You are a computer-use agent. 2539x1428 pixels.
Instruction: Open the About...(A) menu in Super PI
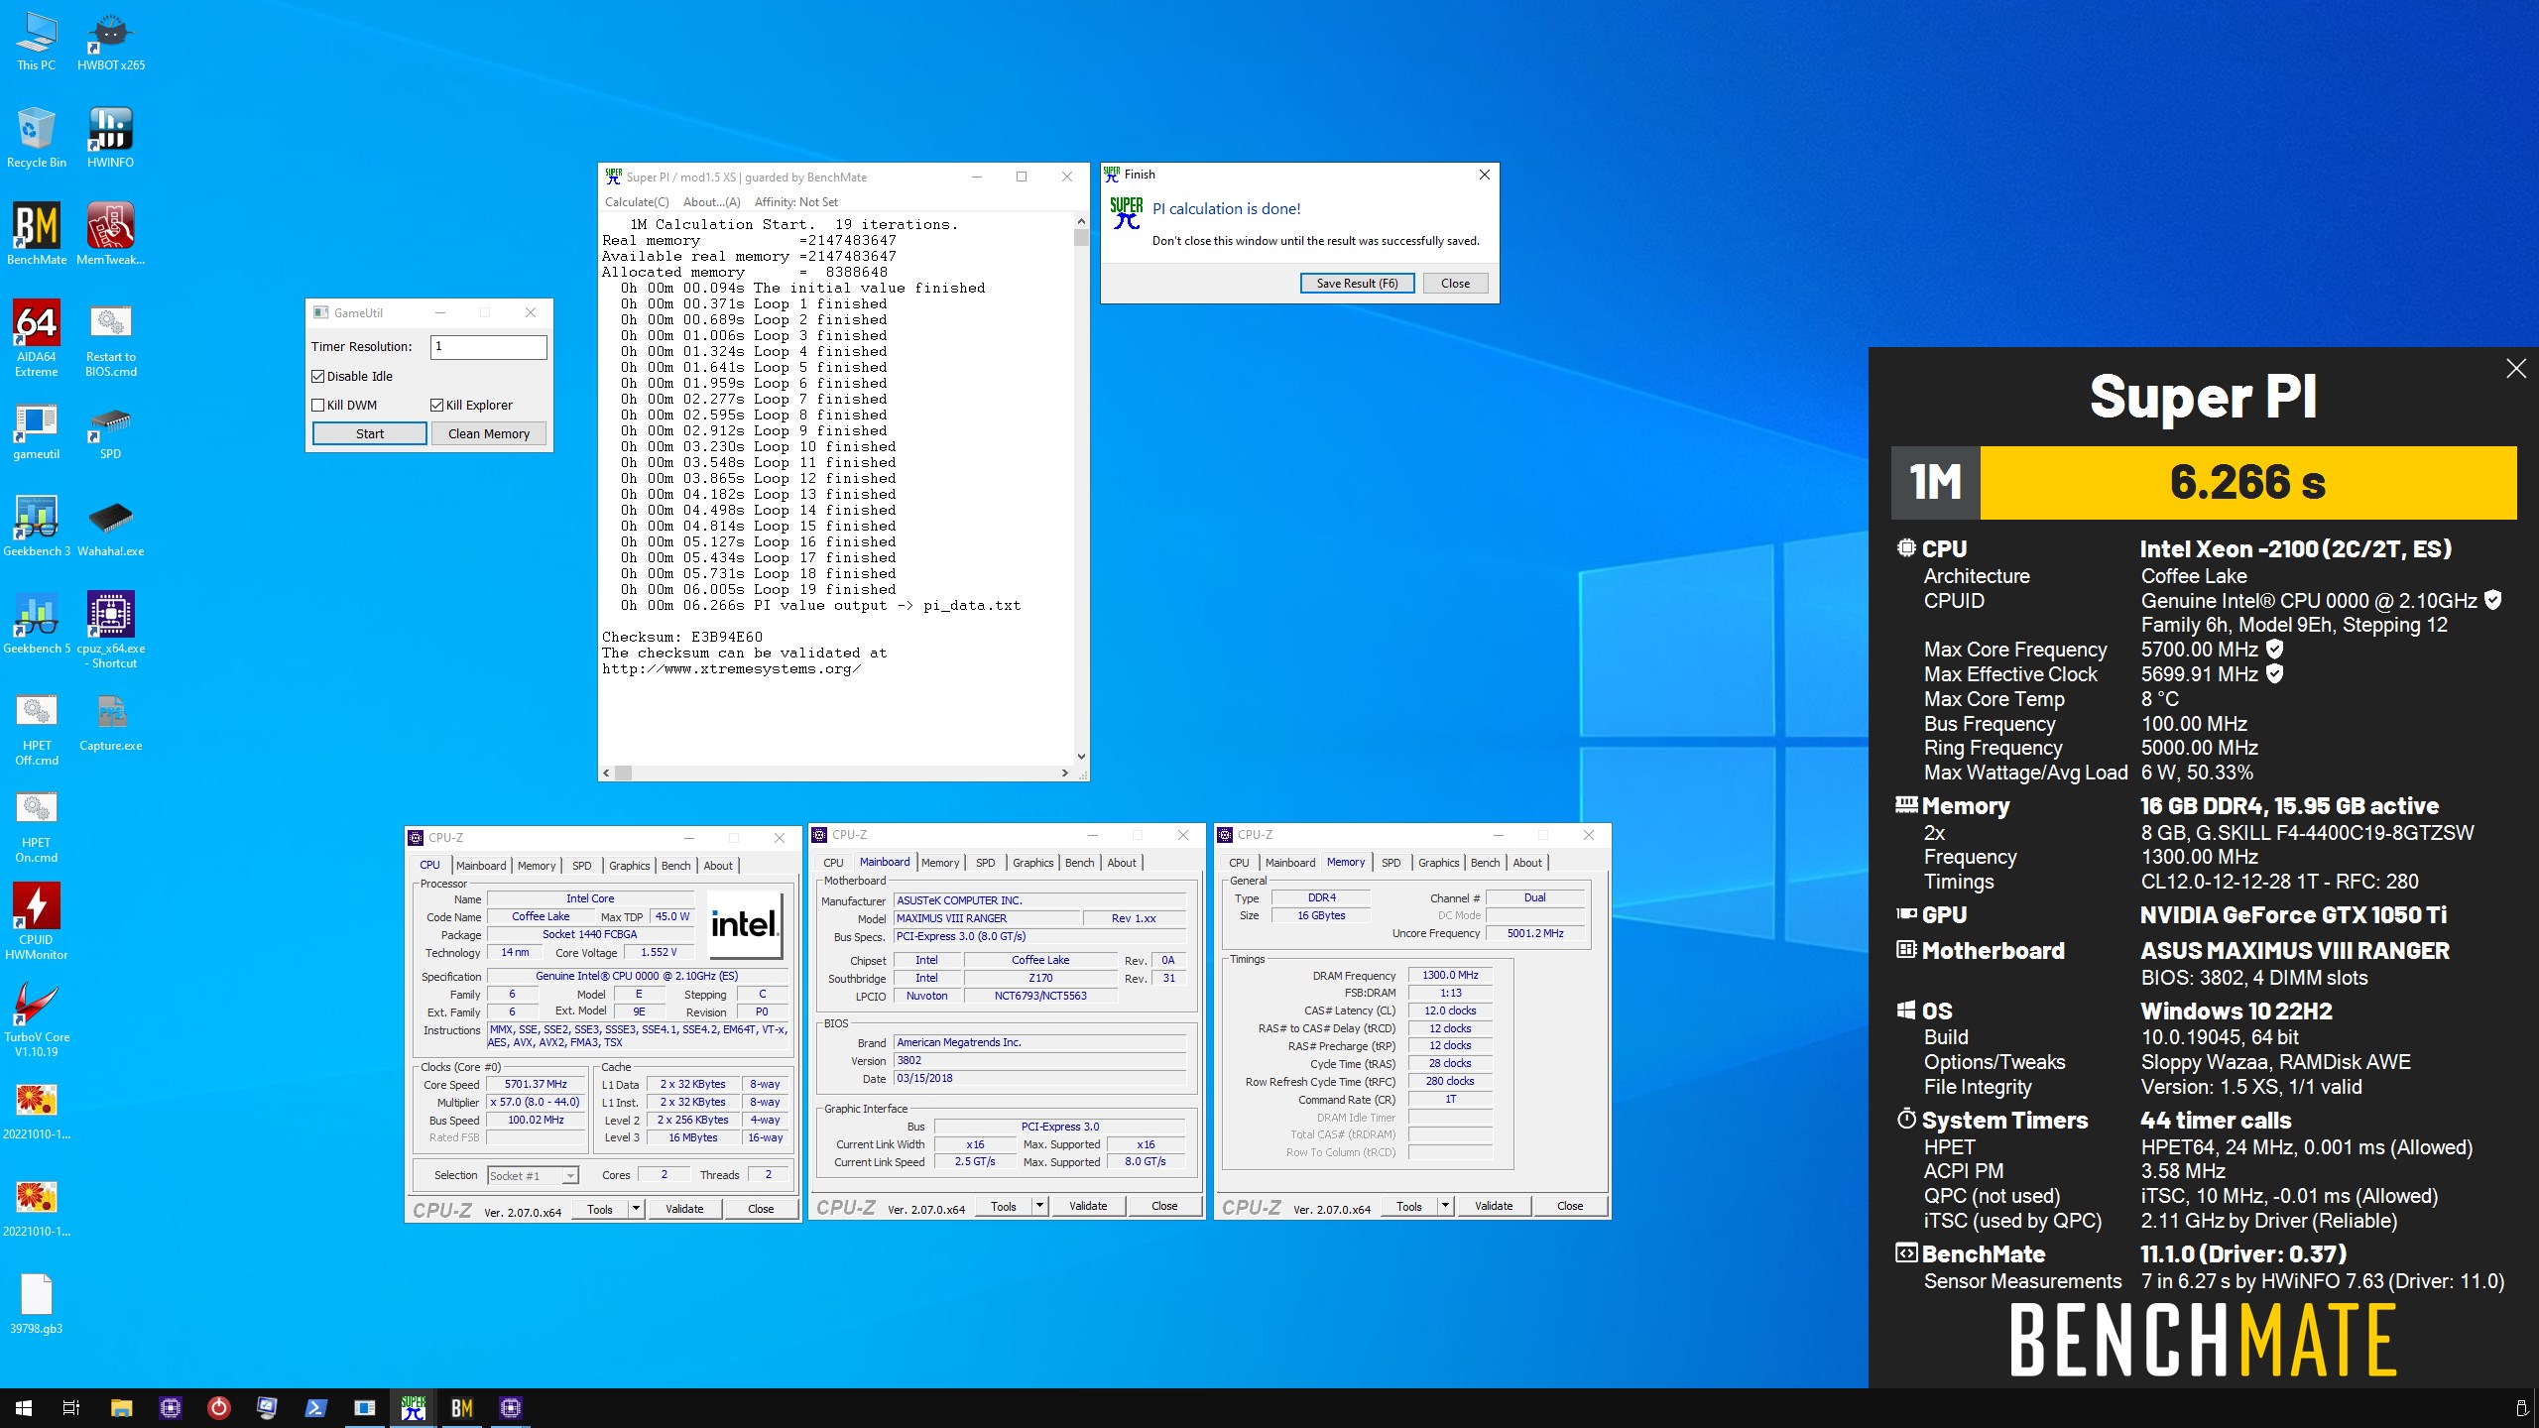[712, 202]
